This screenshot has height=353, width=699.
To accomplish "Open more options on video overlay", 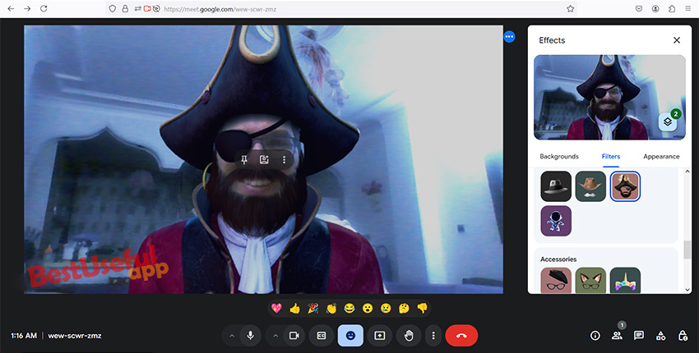I will (x=284, y=160).
